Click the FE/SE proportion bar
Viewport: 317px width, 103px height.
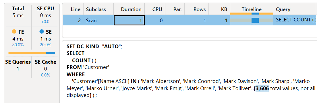pos(32,53)
